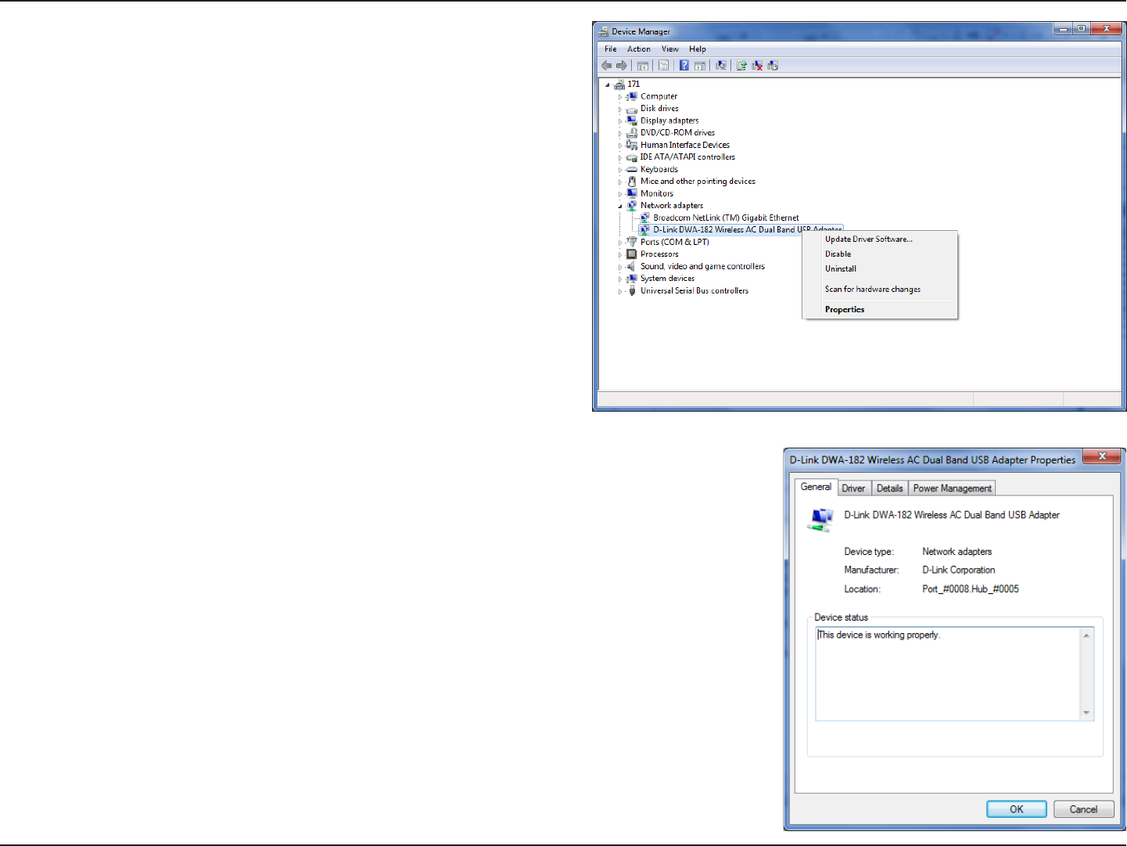This screenshot has height=846, width=1127.
Task: Click the blue Help question-mark toolbar icon
Action: (684, 66)
